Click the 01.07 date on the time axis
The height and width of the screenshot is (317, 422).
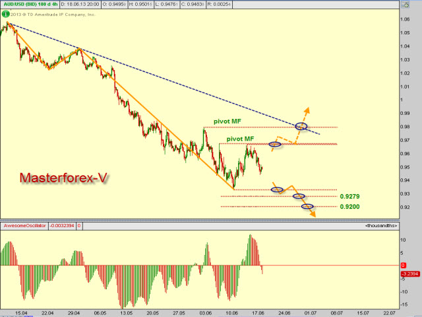[311, 313]
